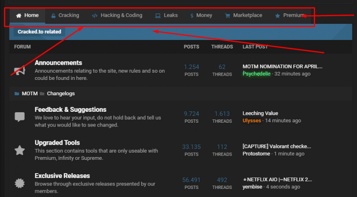
Task: Click the shopping cart icon beside Marketplace
Action: [x=228, y=16]
